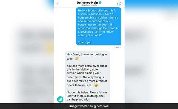Click the sent checkmark next to 13:04
Viewport: 178px width, 109px height.
120,48
